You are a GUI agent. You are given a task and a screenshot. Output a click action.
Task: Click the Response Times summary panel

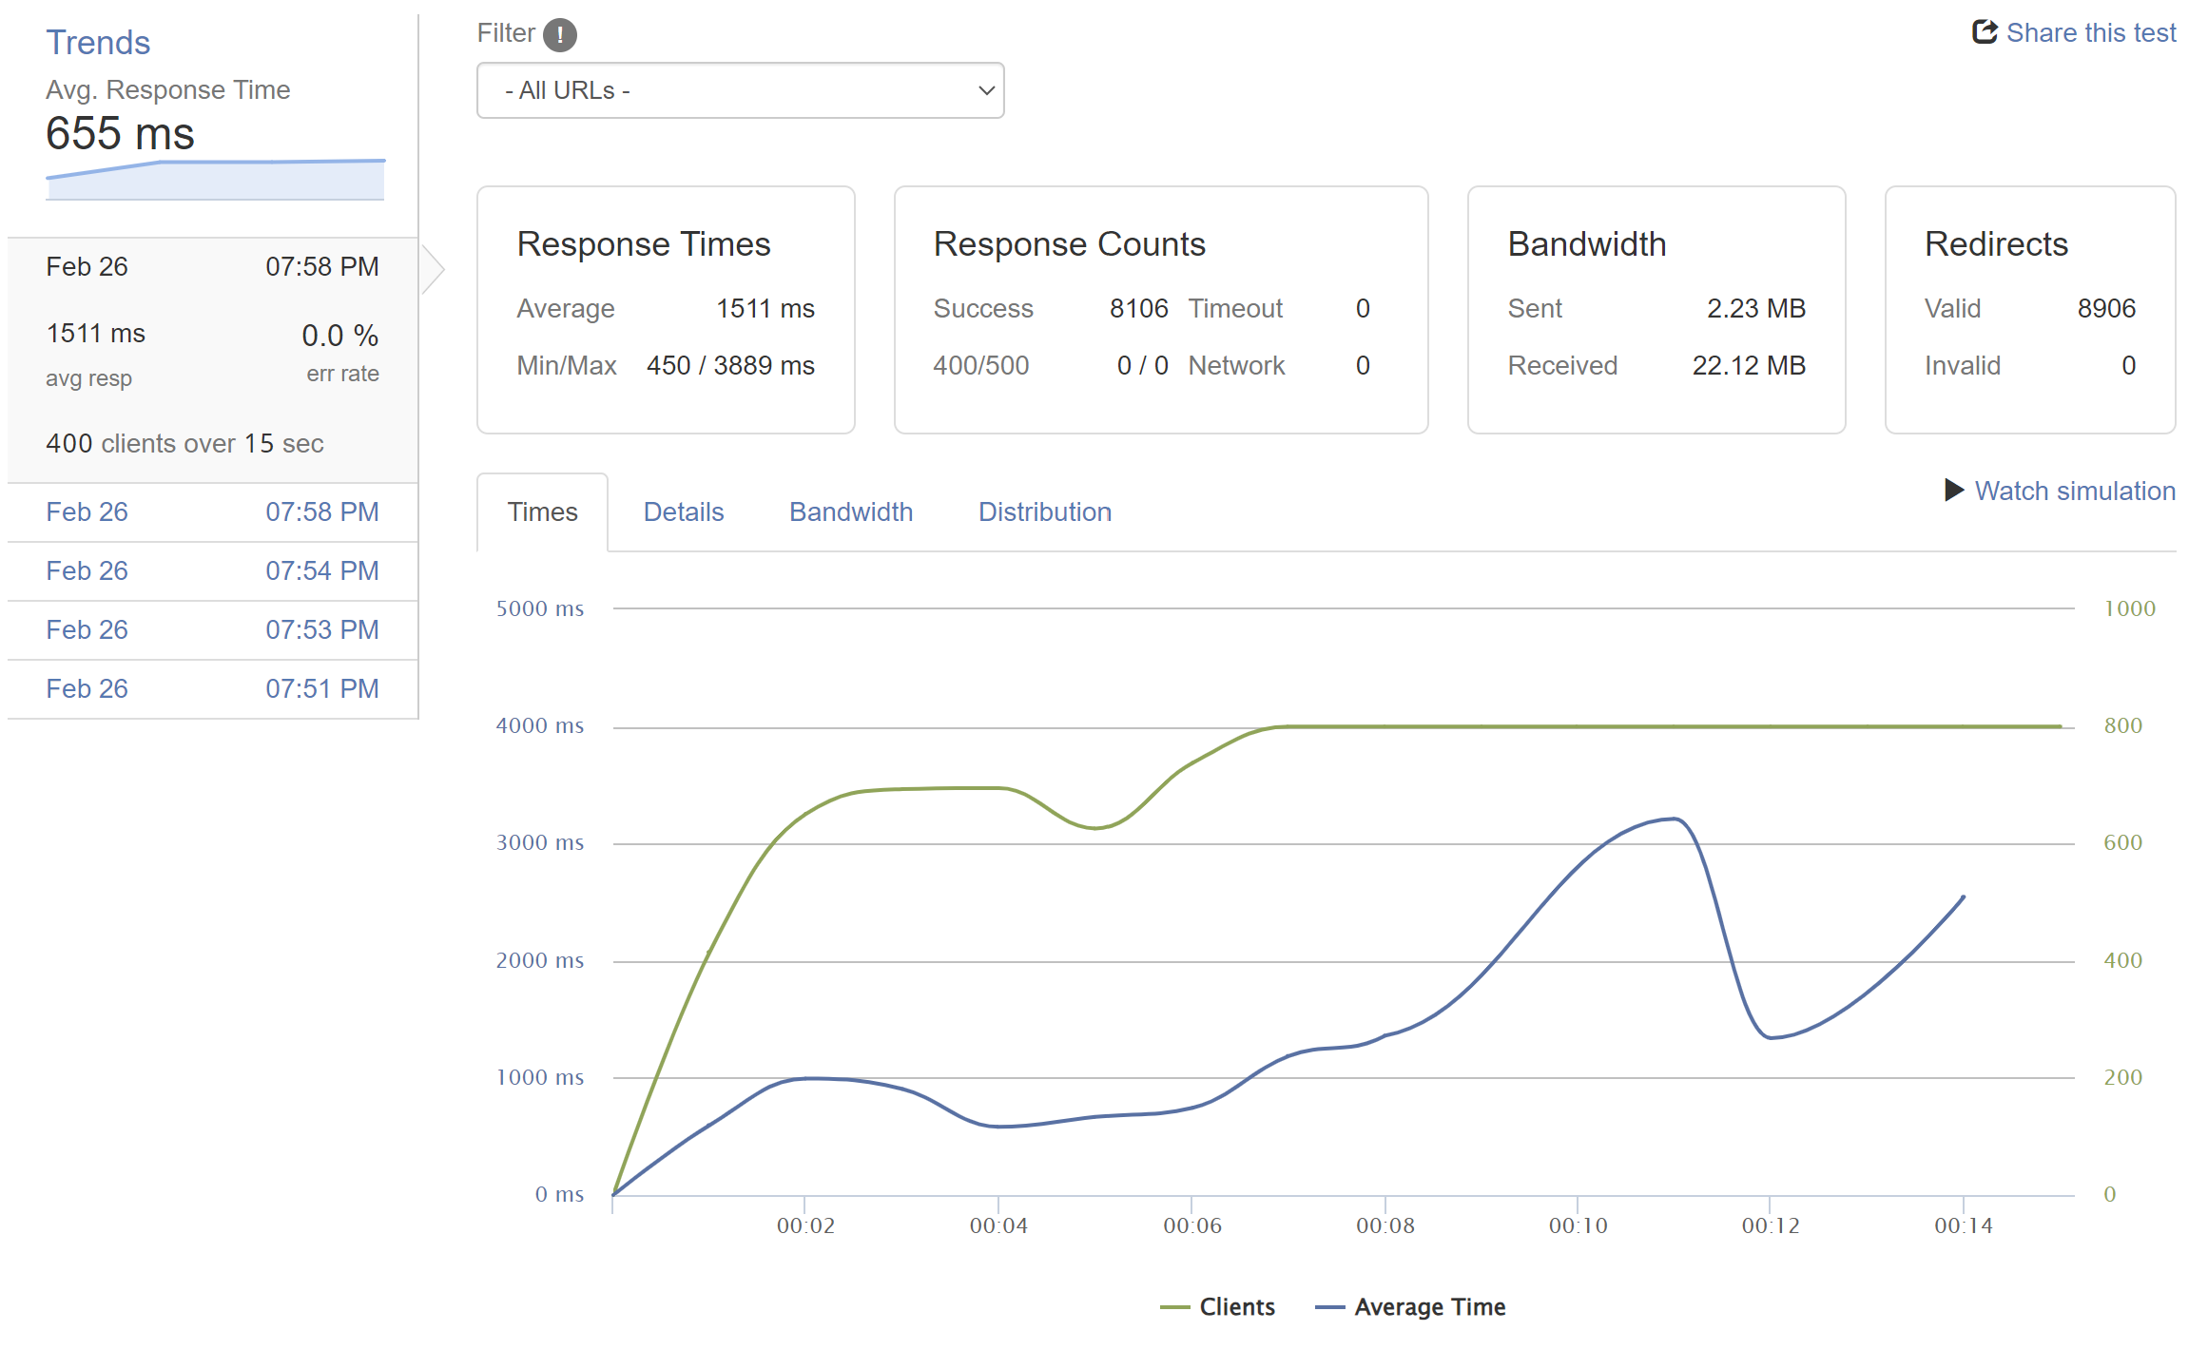point(666,310)
